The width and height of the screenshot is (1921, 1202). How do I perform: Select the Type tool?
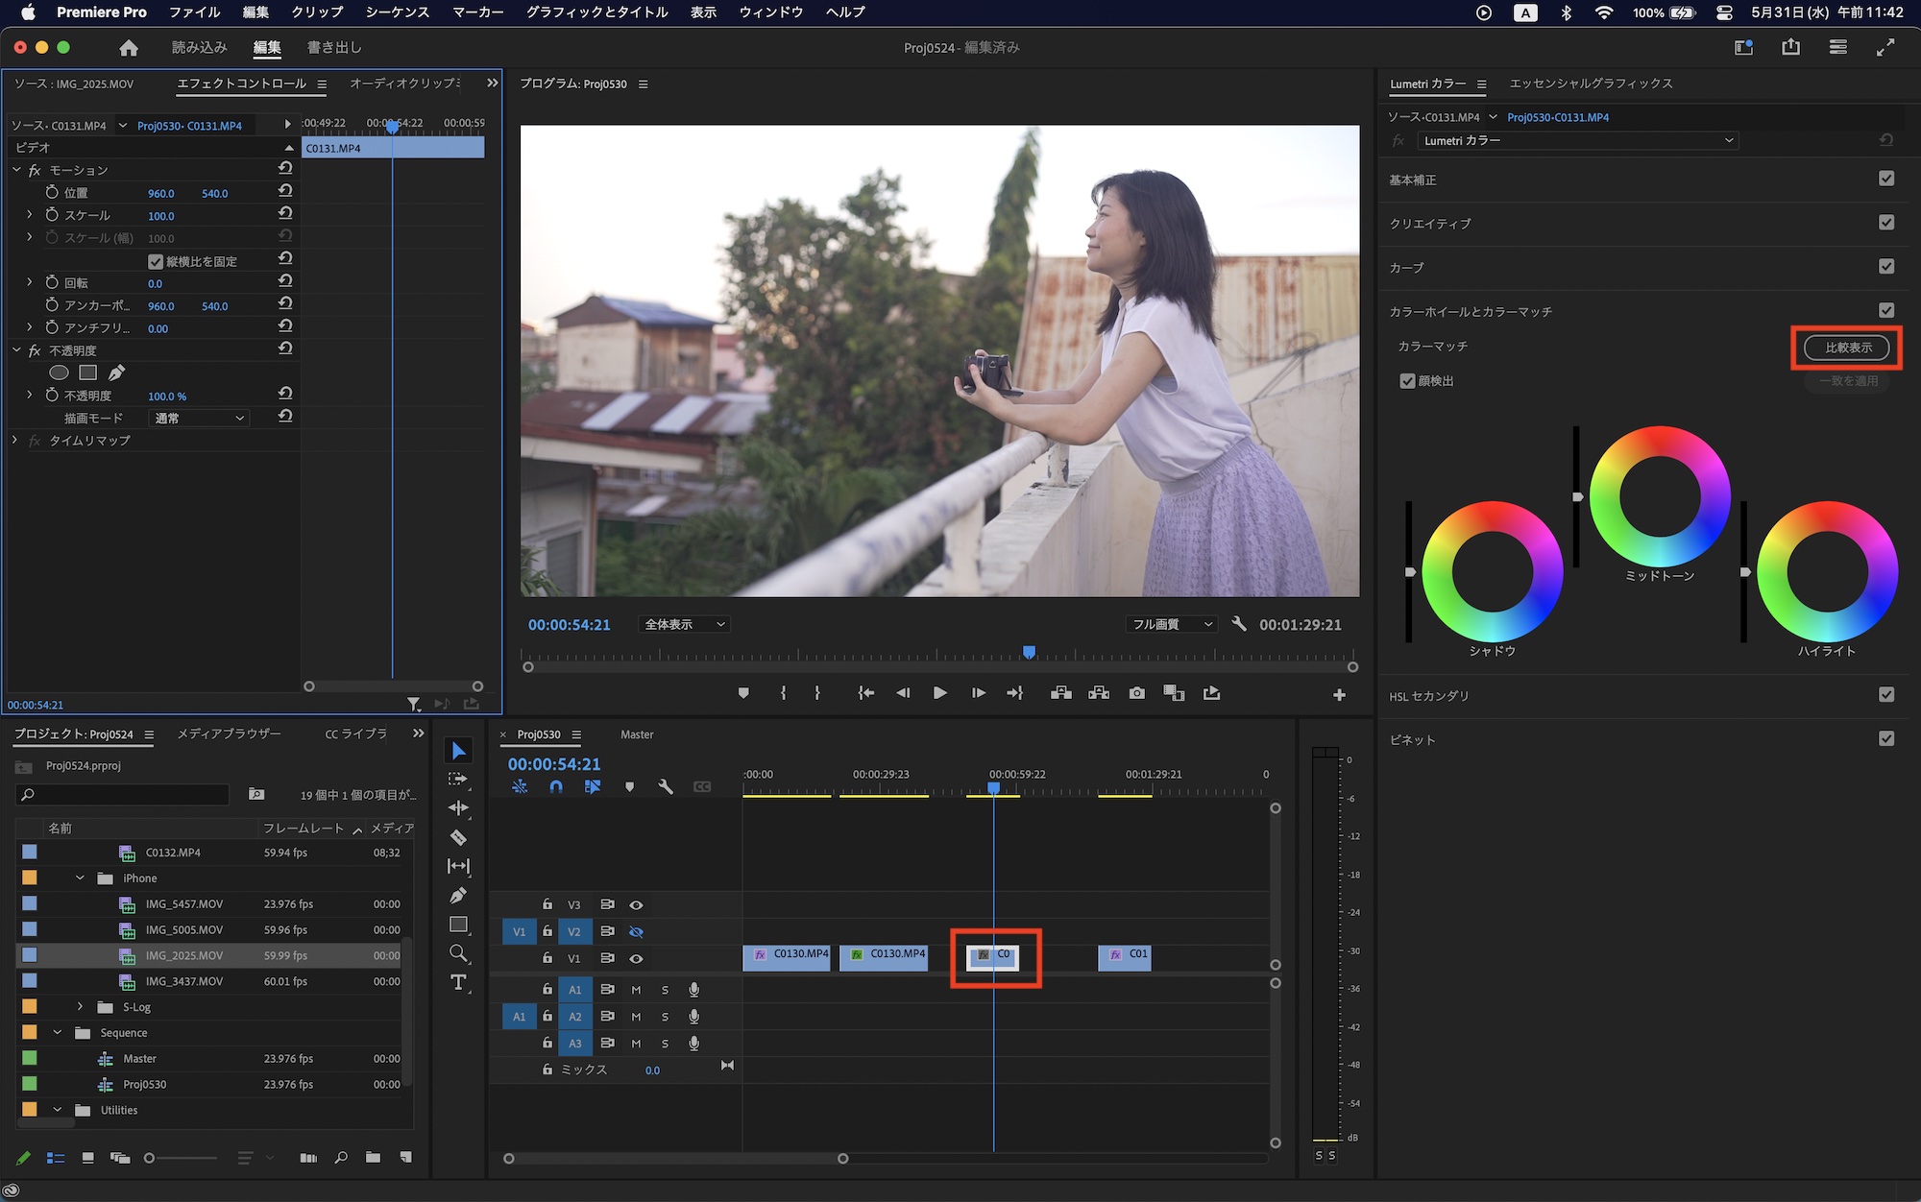pos(458,982)
